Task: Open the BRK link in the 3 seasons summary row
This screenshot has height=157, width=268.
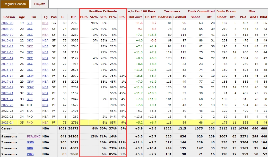Action: coord(30,148)
